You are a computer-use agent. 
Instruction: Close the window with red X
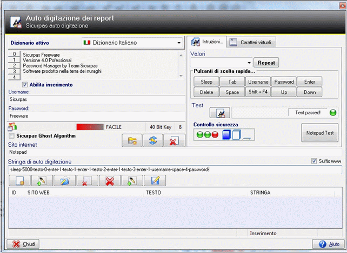coord(342,6)
